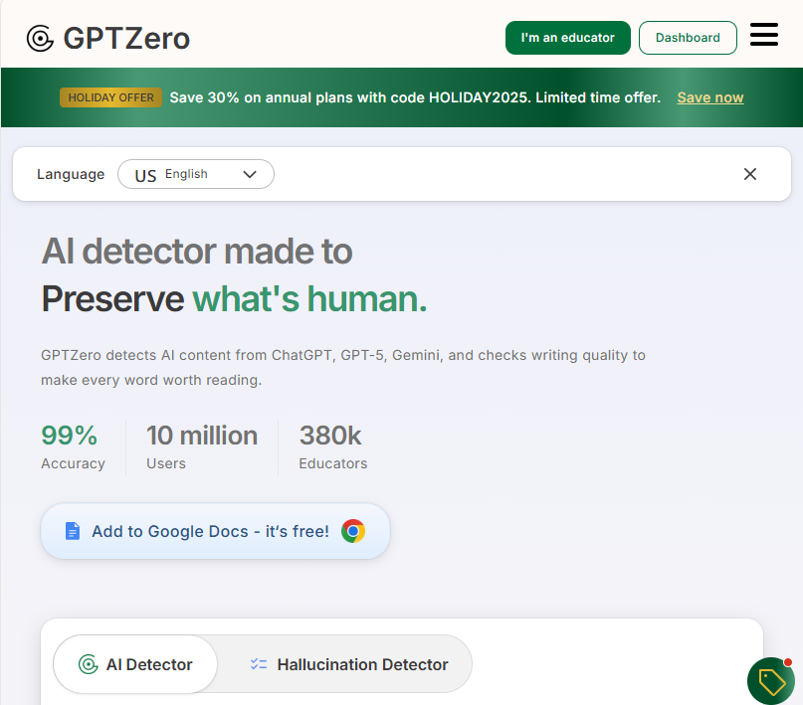The height and width of the screenshot is (705, 803).
Task: Click the checklist icon on Hallucination Detector tab
Action: [261, 664]
